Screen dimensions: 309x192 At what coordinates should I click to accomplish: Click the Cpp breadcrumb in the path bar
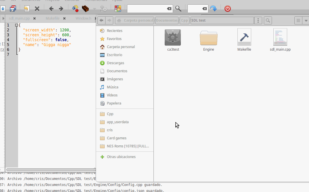click(185, 20)
